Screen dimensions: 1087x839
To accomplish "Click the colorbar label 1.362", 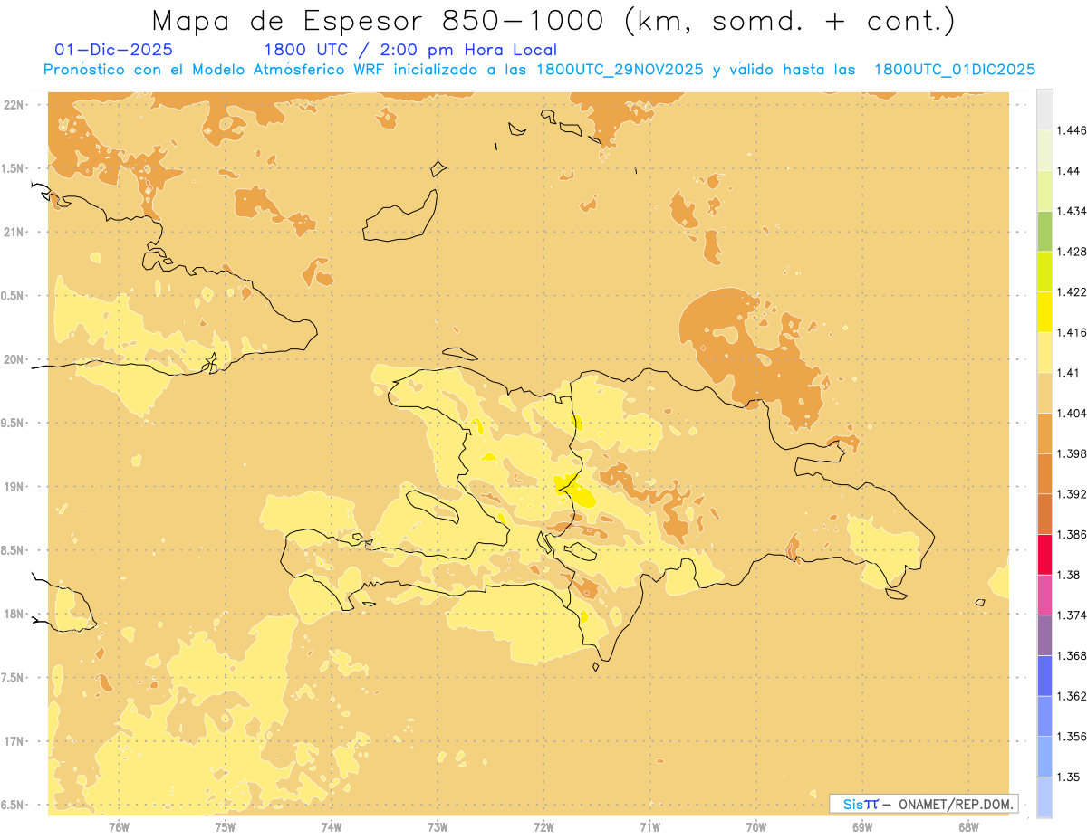I will pyautogui.click(x=1072, y=696).
